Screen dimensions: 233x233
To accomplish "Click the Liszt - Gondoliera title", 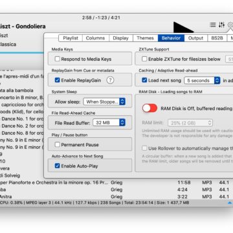I will coord(23,27).
